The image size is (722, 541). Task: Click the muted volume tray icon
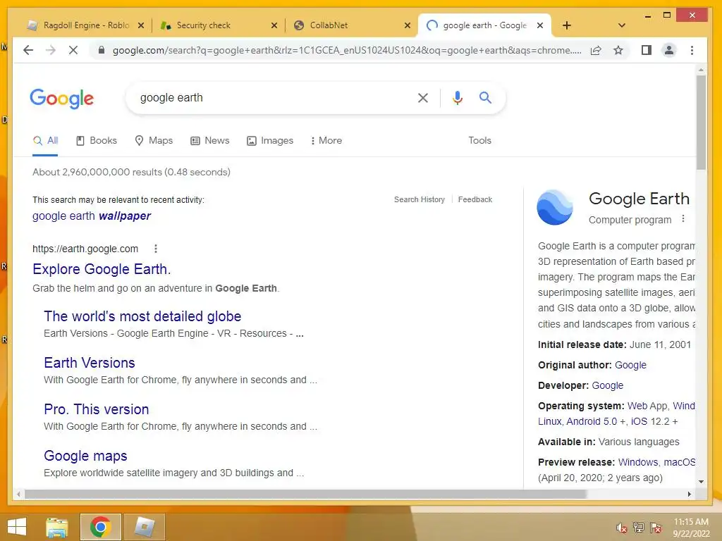(x=621, y=528)
